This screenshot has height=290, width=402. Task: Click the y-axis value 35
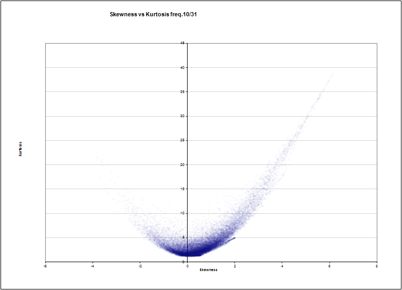tap(182, 91)
